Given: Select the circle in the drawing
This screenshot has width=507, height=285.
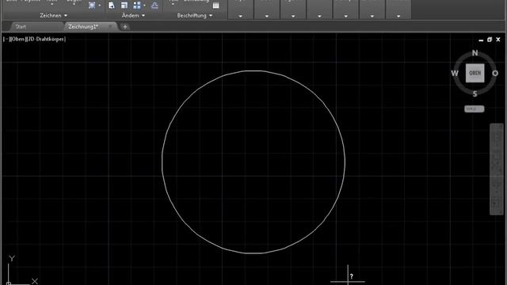Looking at the screenshot, I should tap(162, 161).
